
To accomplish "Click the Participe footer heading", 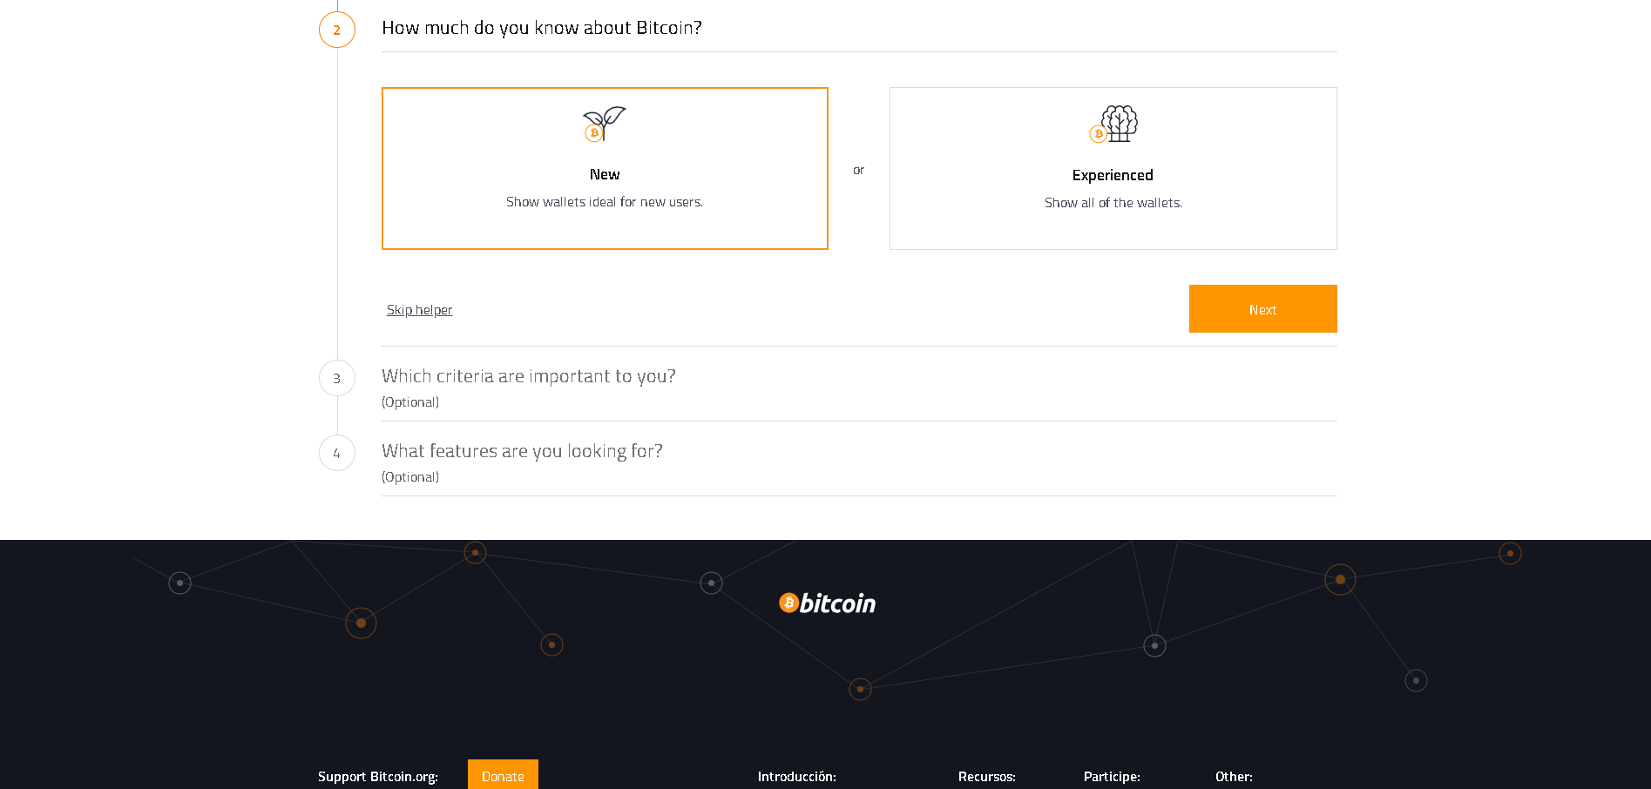I will click(x=1111, y=776).
